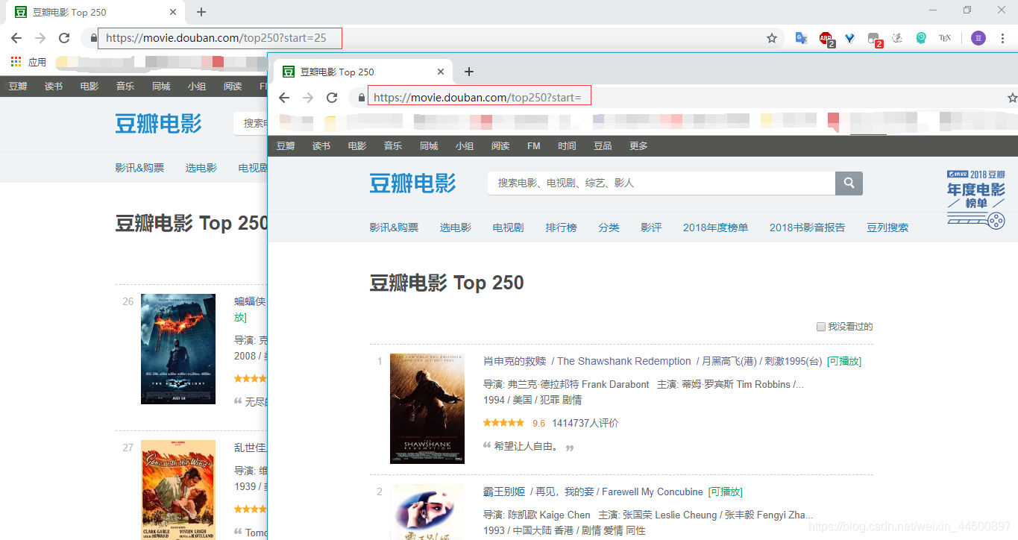Select rear window 豆瓣电影 Top 250 tab

95,12
